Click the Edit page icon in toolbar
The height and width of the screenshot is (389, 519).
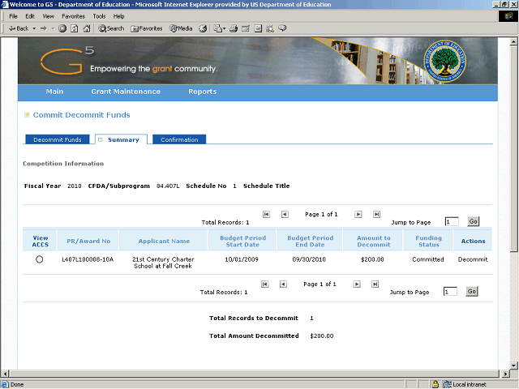tap(246, 28)
